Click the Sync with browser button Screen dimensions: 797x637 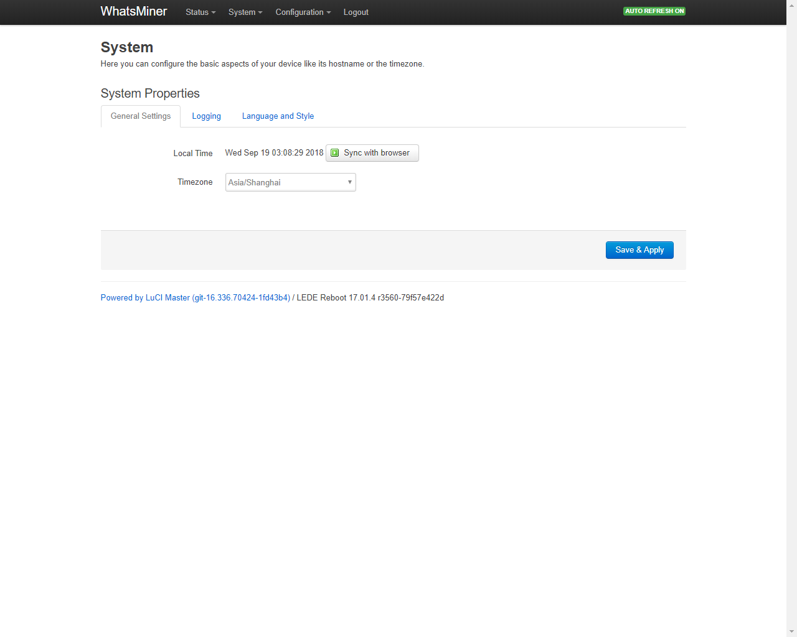pos(372,153)
